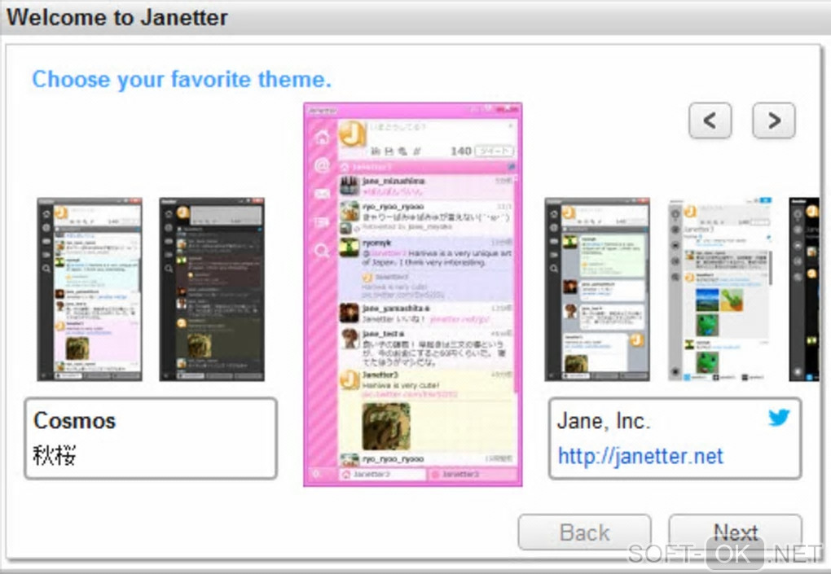Click the ryomyk tweet in pink preview

point(426,269)
